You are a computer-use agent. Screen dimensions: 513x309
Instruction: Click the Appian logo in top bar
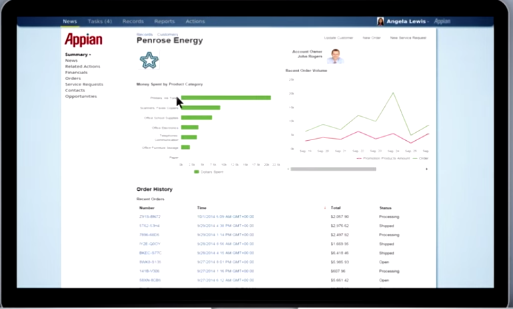[442, 21]
